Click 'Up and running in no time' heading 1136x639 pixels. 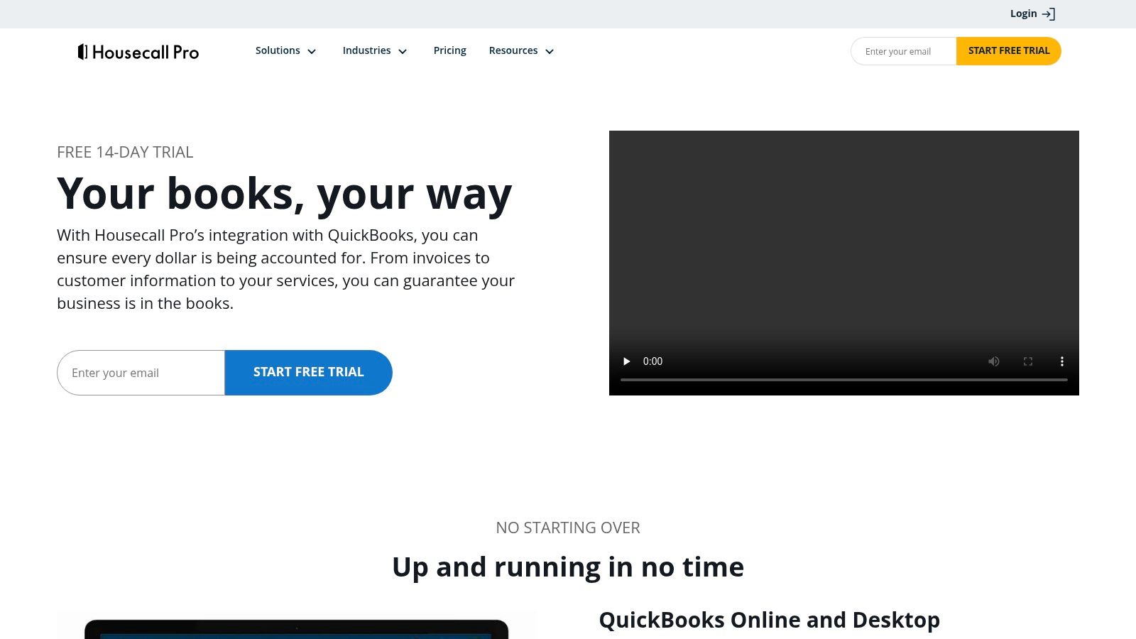pos(568,567)
